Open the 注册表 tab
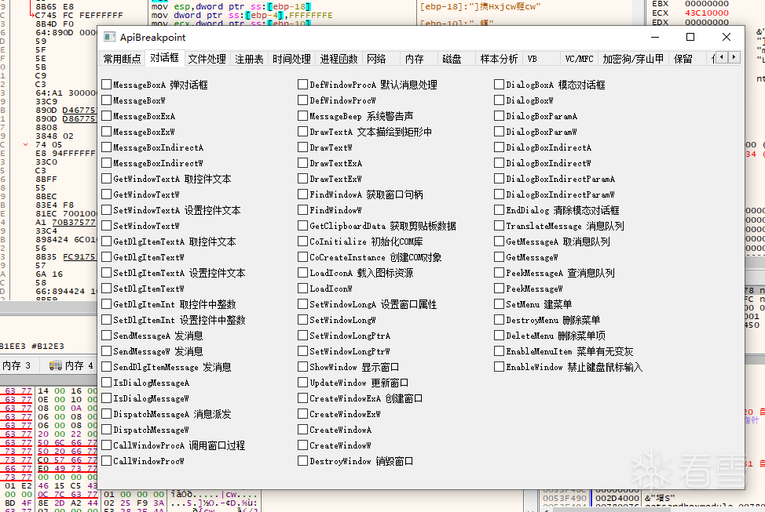The image size is (765, 512). (x=249, y=59)
